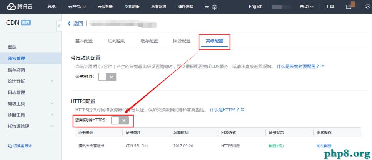This screenshot has width=372, height=160.
Task: Switch language to English
Action: click(255, 7)
